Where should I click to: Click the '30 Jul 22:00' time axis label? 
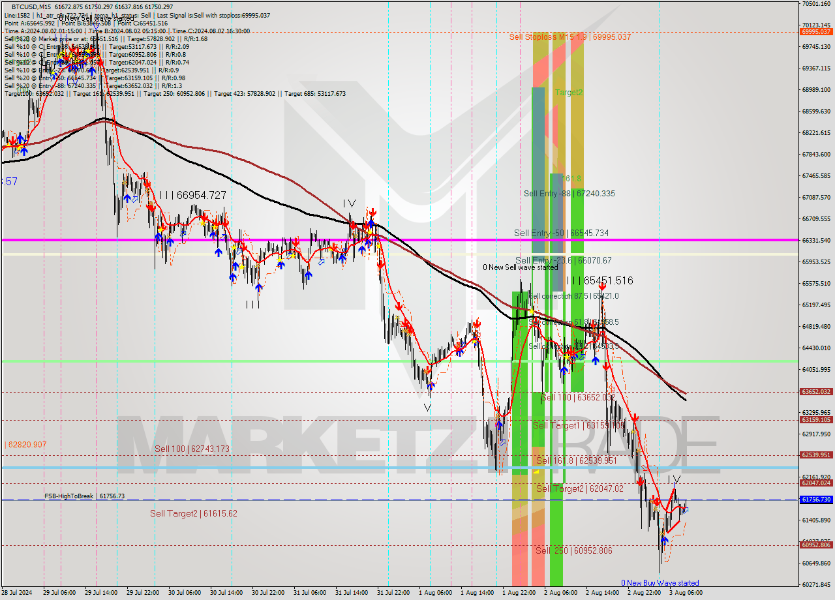[268, 593]
